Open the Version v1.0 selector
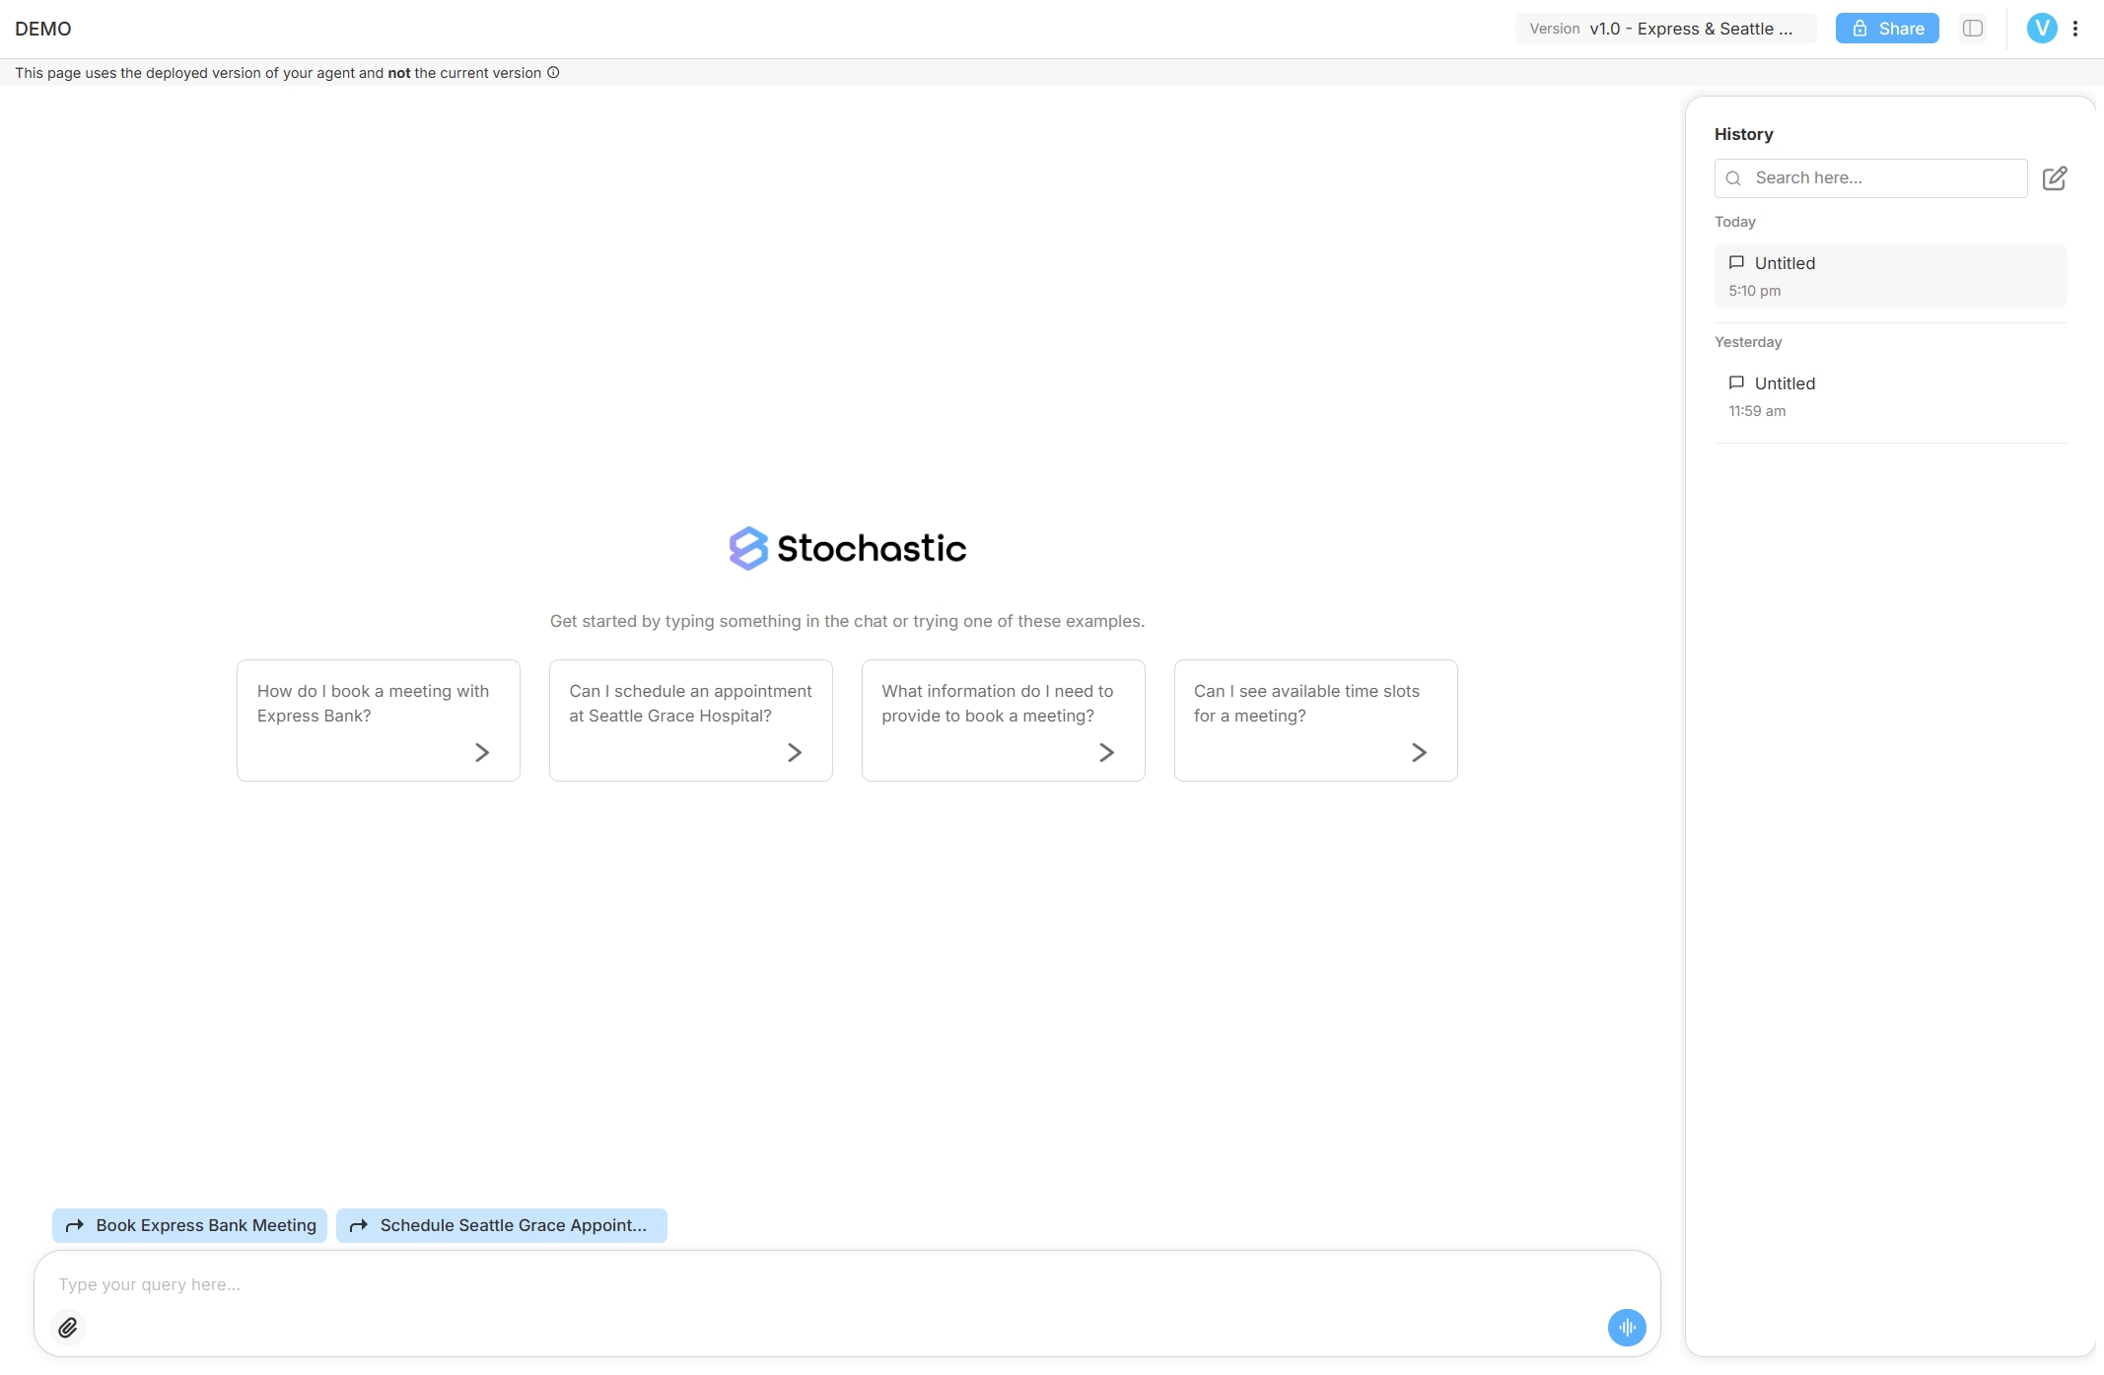The width and height of the screenshot is (2104, 1375). (x=1665, y=29)
